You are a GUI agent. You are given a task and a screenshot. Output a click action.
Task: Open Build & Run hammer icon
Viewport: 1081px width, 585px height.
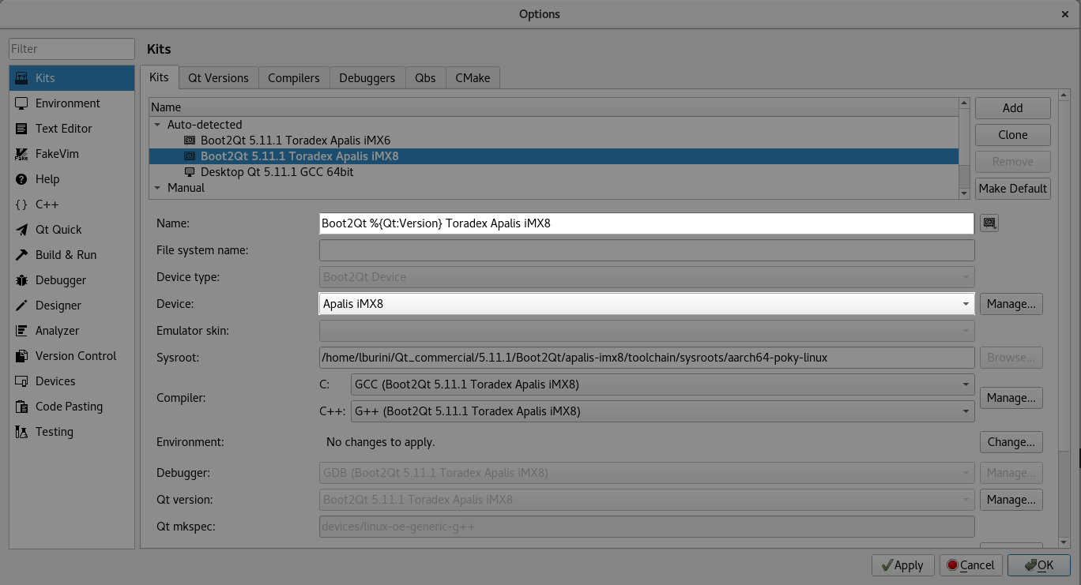coord(21,255)
